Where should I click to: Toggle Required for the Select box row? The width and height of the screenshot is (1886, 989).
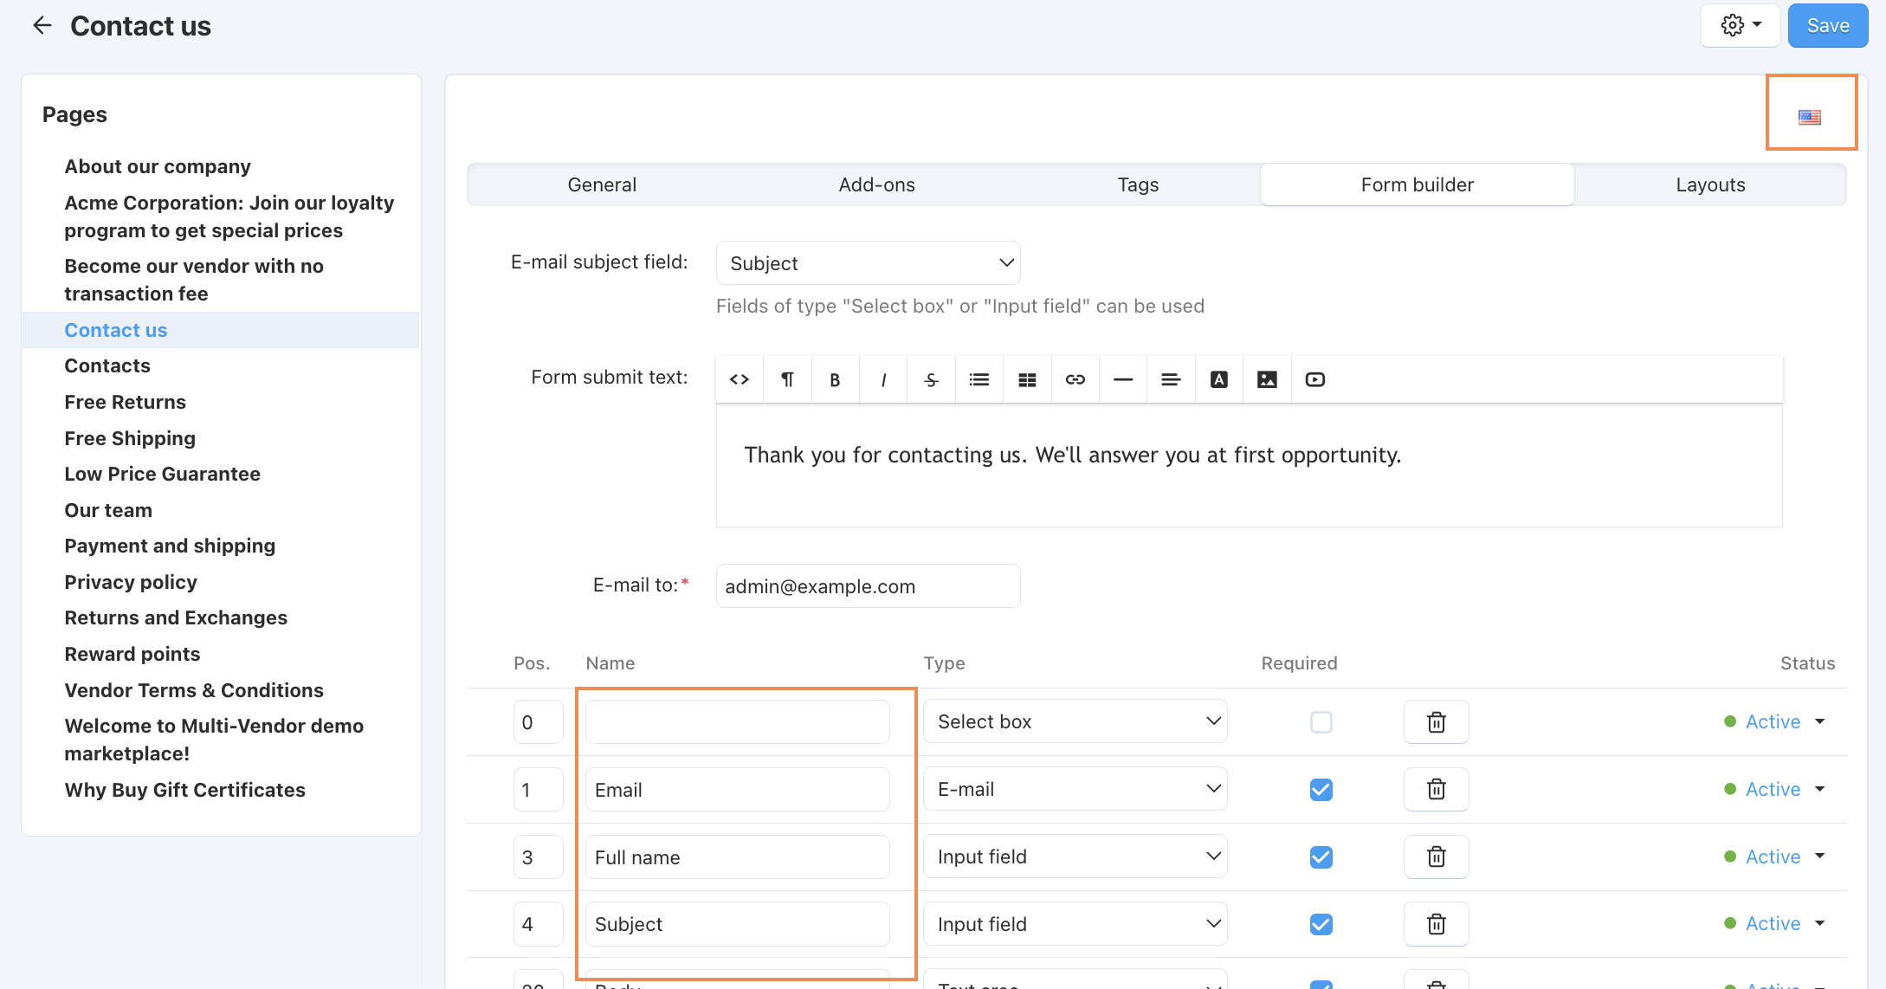[x=1321, y=721]
